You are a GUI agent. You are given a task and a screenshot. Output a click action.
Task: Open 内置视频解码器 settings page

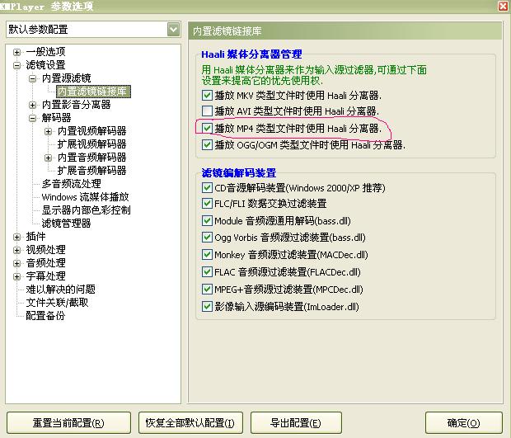tap(92, 131)
